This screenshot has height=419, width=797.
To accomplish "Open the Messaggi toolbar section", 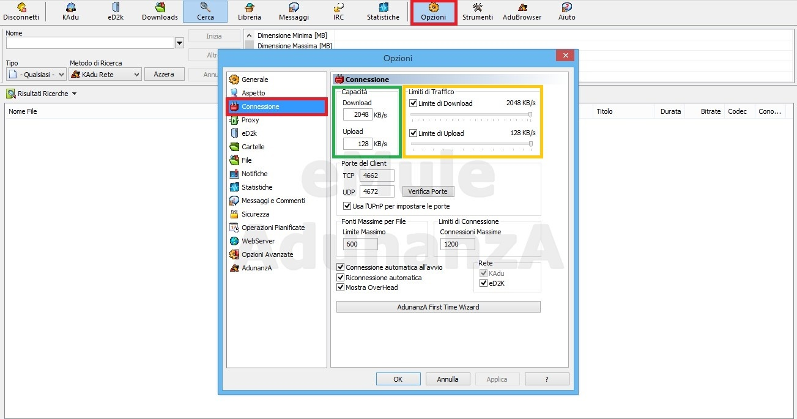I will [x=294, y=12].
